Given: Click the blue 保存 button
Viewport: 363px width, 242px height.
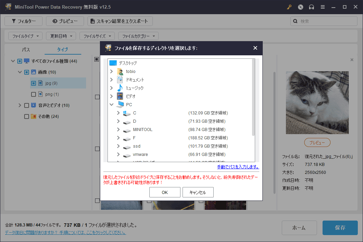Looking at the screenshot, I should (x=340, y=227).
